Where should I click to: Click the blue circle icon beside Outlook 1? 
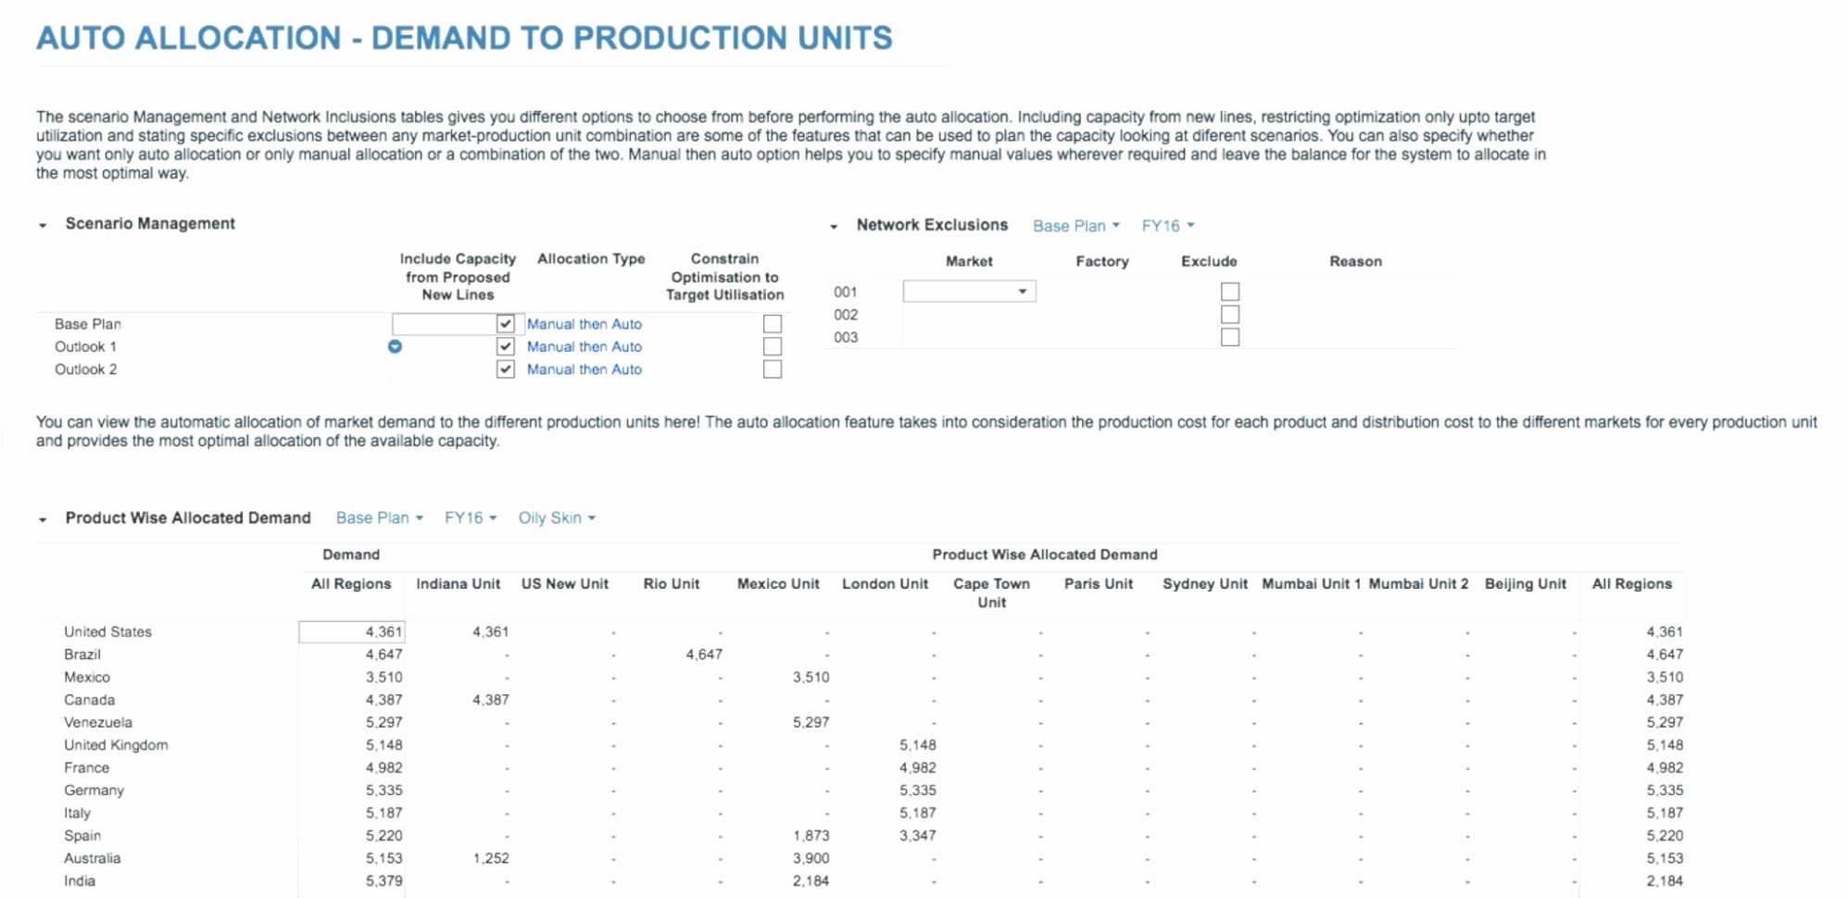pos(395,346)
